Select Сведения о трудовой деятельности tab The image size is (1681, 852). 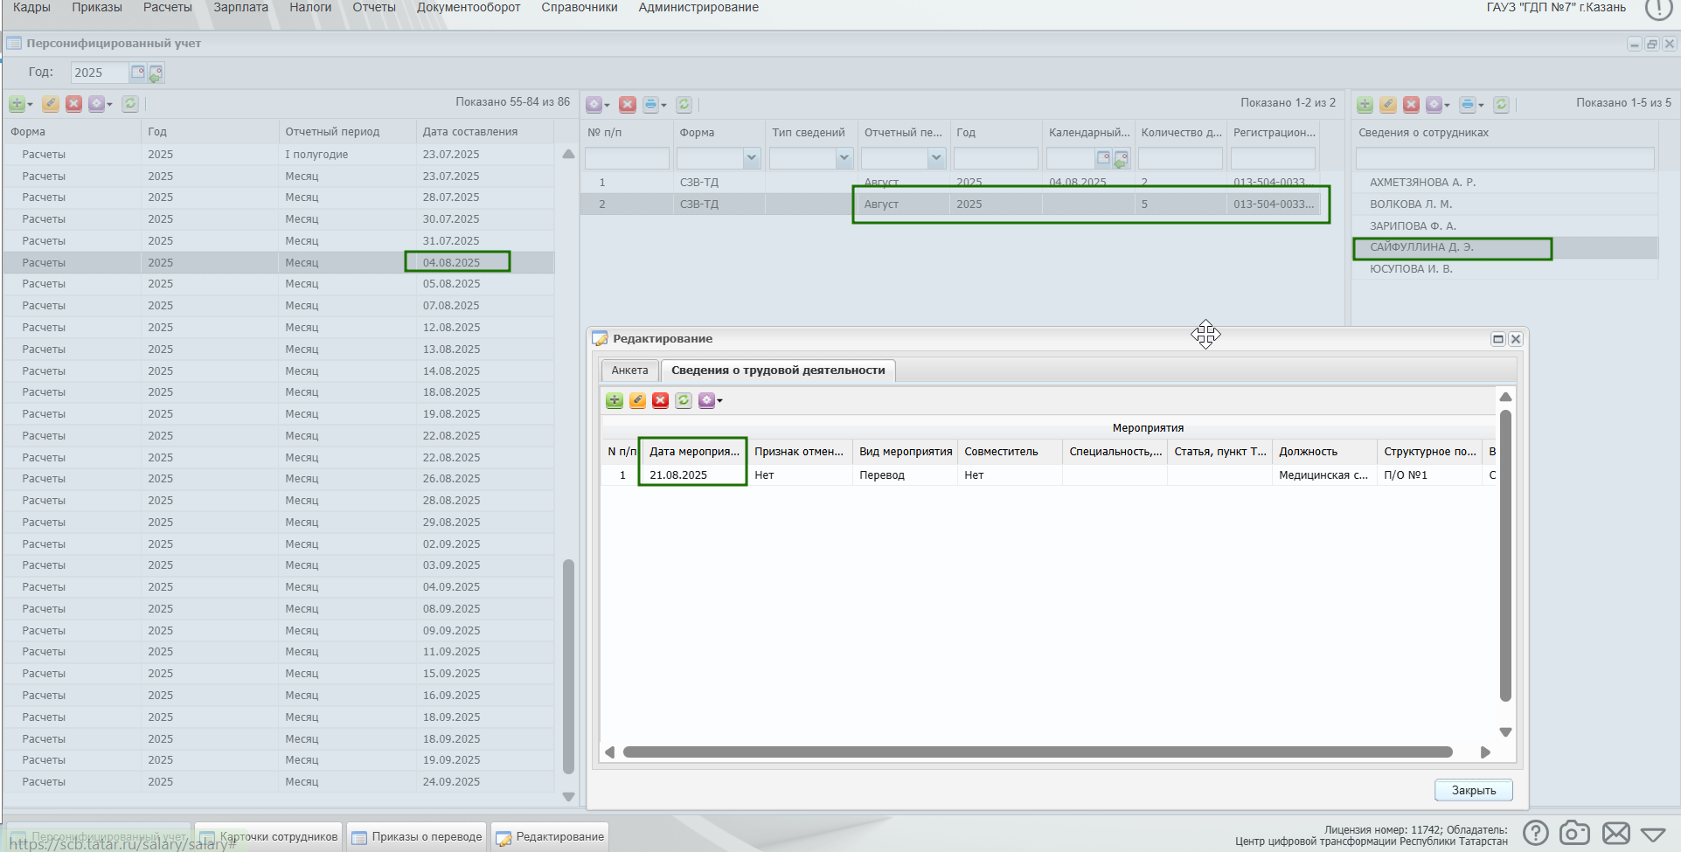coord(778,371)
